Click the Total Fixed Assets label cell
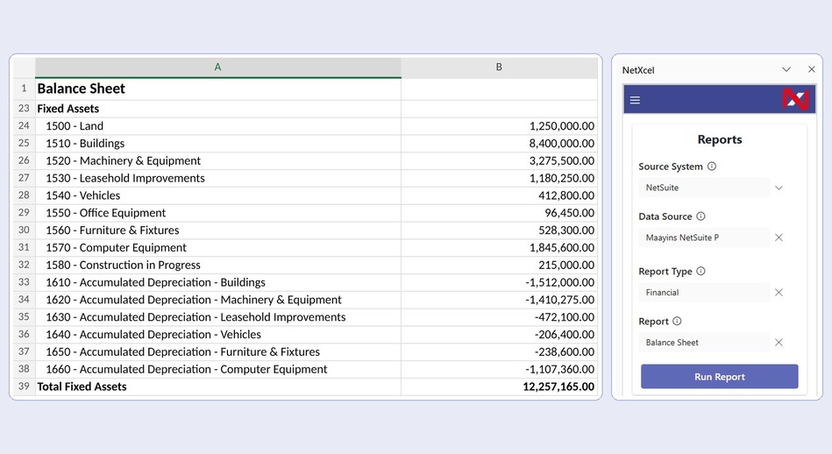 click(x=218, y=387)
